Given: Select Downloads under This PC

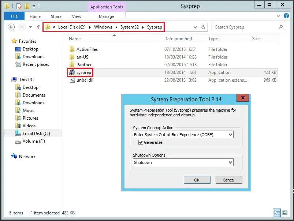Looking at the screenshot, I should 33,103.
